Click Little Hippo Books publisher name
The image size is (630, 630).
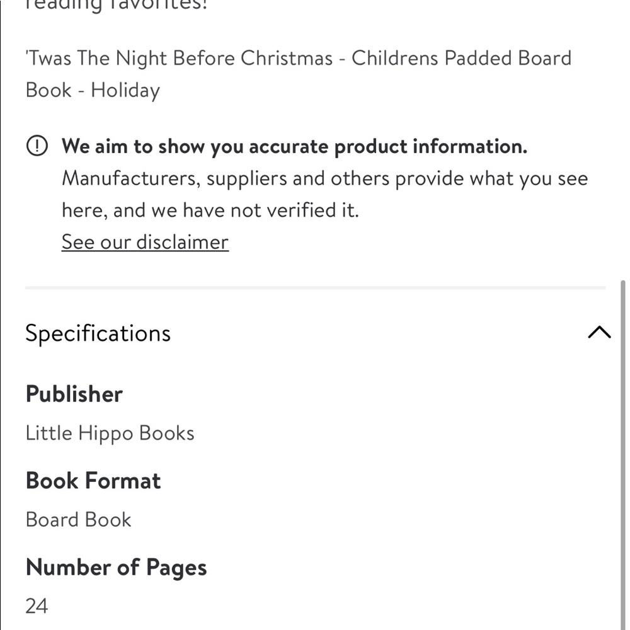[x=110, y=433]
